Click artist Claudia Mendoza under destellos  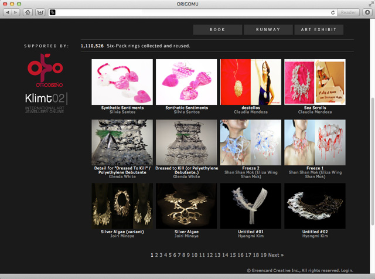[251, 112]
